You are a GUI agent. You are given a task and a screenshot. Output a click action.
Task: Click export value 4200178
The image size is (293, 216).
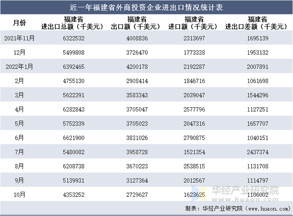137,67
